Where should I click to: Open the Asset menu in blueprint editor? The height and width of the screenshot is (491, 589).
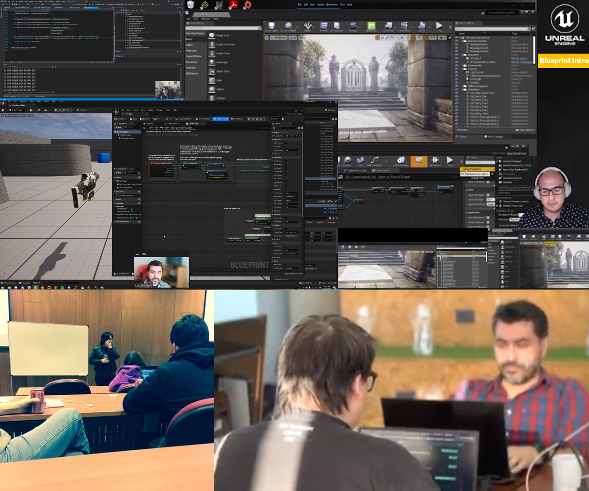pyautogui.click(x=136, y=110)
